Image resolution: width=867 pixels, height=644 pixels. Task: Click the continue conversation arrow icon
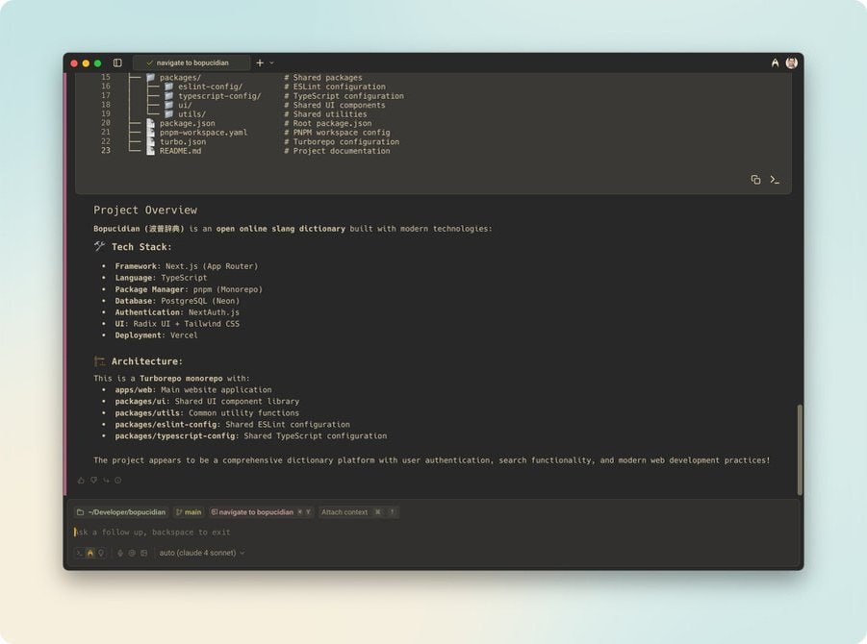[106, 480]
